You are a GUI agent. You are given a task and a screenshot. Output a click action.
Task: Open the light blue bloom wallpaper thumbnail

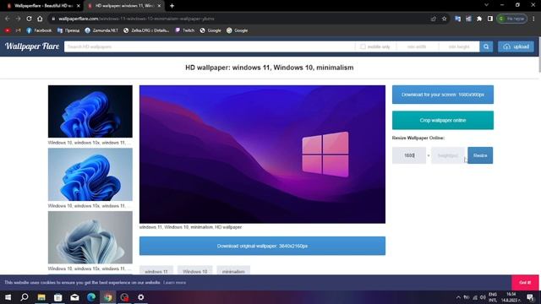(x=90, y=175)
